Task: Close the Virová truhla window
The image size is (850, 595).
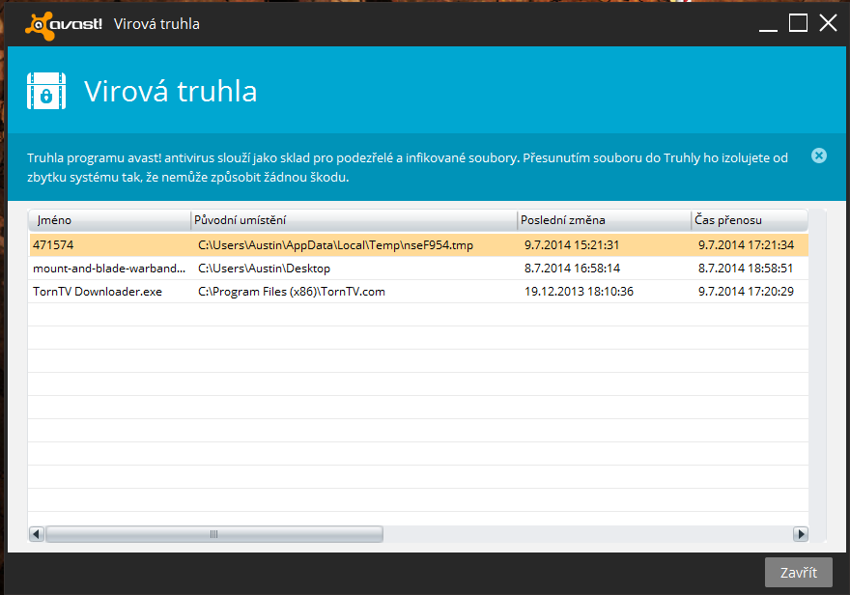Action: [828, 23]
